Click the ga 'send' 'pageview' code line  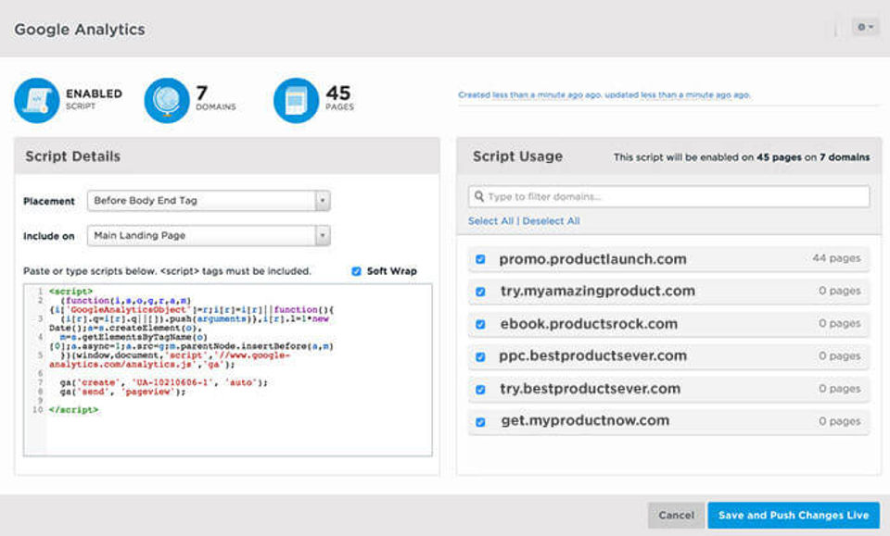(x=122, y=392)
